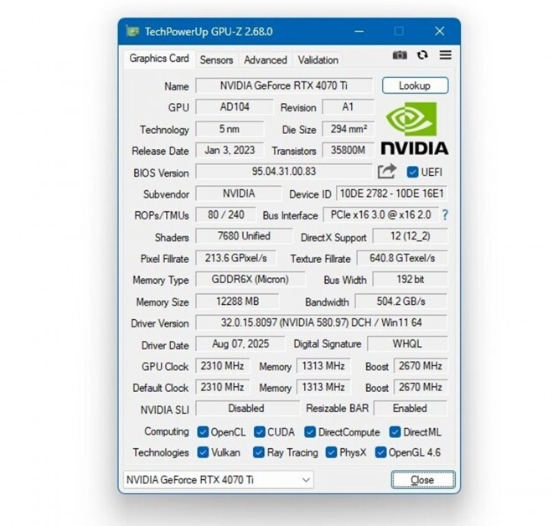The height and width of the screenshot is (526, 553).
Task: Click the DirectX Support value 12 (12_2)
Action: coord(411,236)
